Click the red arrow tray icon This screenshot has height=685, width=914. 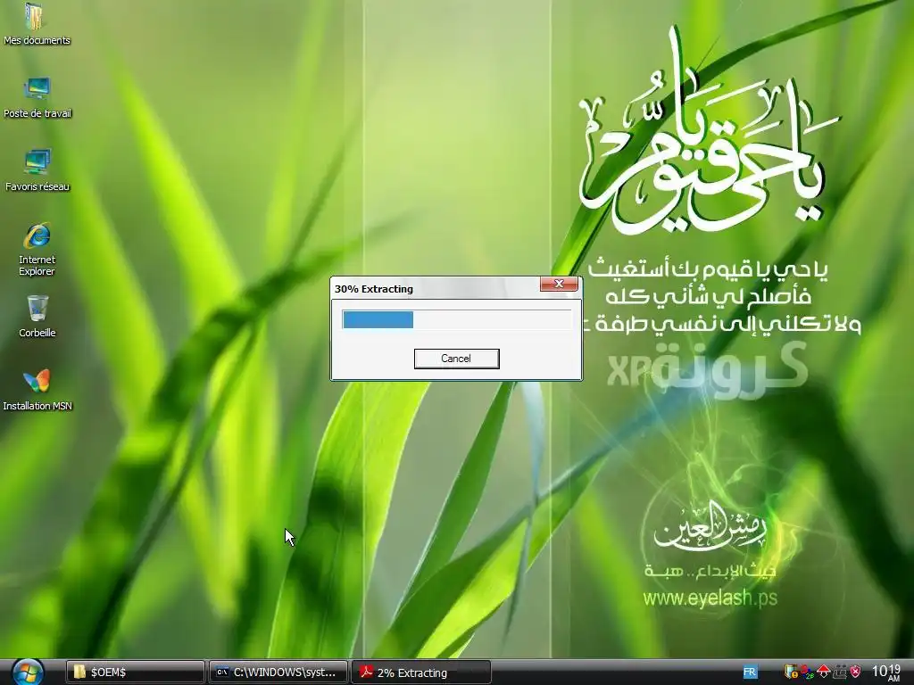click(823, 673)
